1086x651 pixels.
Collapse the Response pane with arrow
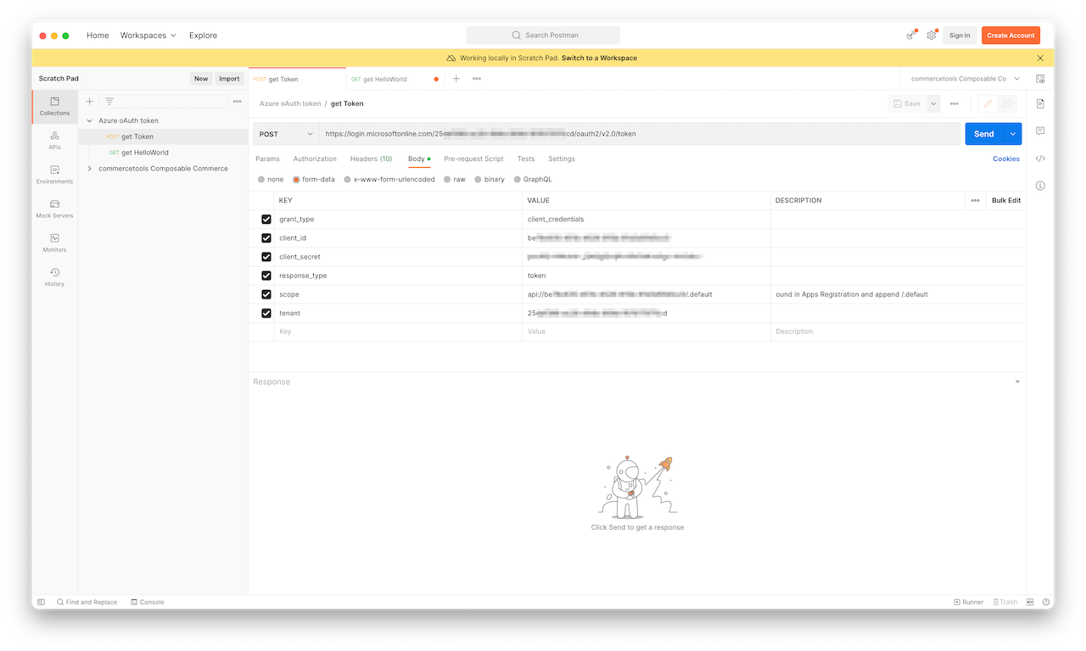(1017, 382)
